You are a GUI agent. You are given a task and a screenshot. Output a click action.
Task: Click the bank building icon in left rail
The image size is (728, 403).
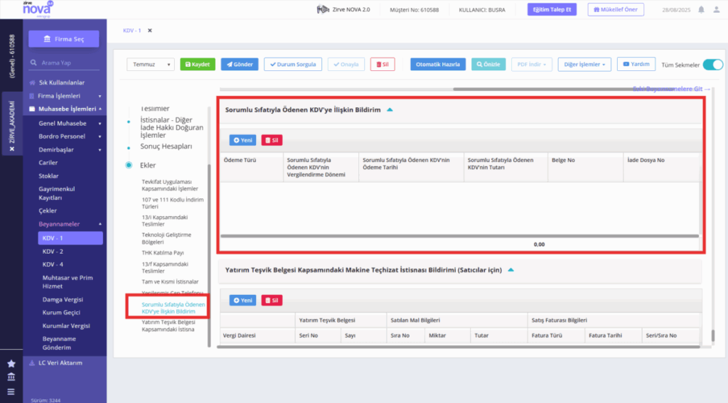click(x=11, y=377)
